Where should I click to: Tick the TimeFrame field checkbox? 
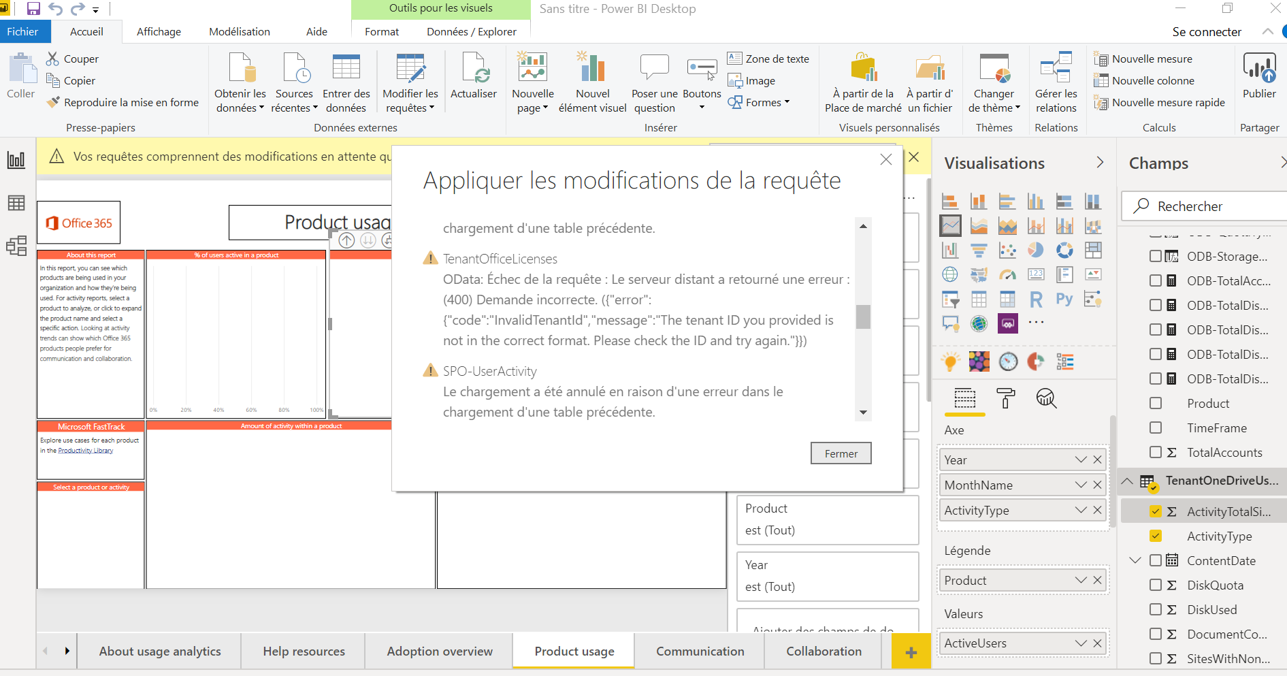click(1156, 428)
